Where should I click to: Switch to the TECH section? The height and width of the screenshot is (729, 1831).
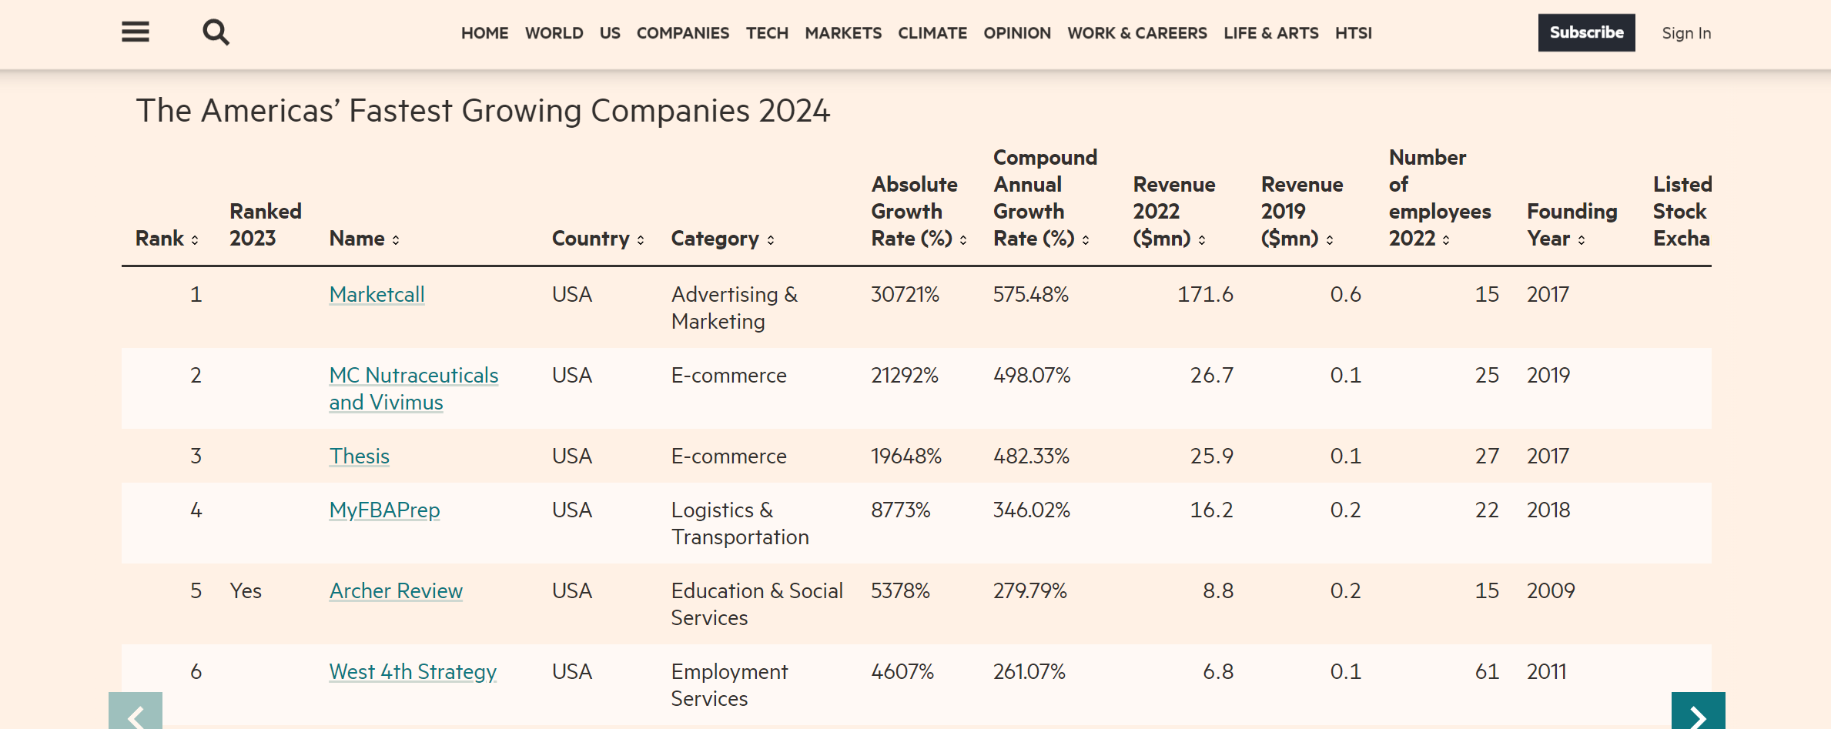767,33
